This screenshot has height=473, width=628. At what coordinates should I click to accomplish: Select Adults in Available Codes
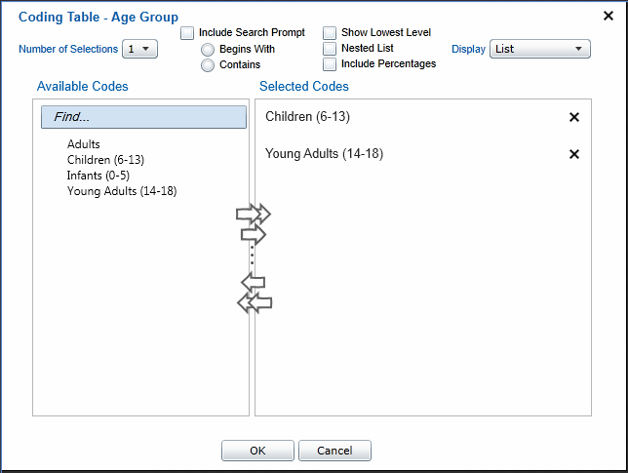[84, 144]
